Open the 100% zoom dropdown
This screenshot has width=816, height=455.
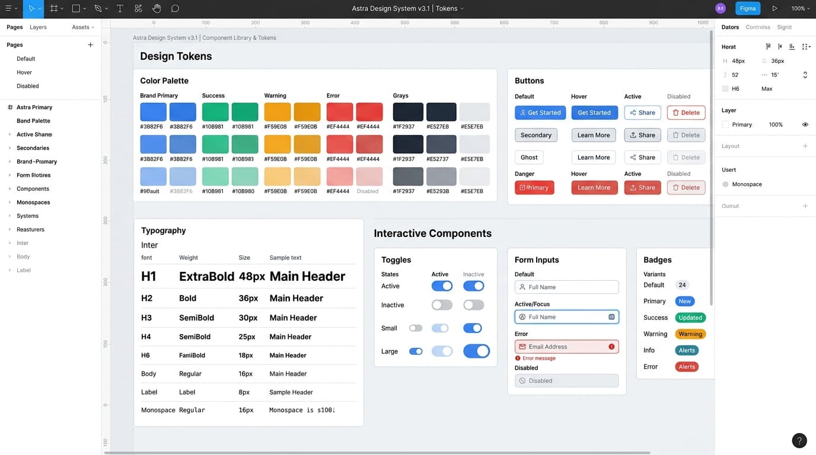(x=800, y=8)
